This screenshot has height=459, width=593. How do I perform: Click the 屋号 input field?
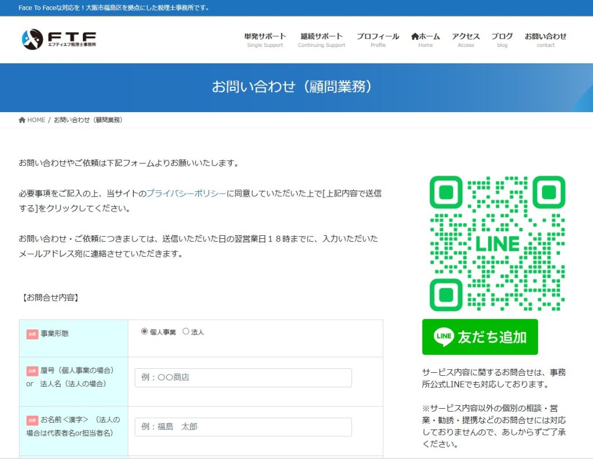point(243,377)
